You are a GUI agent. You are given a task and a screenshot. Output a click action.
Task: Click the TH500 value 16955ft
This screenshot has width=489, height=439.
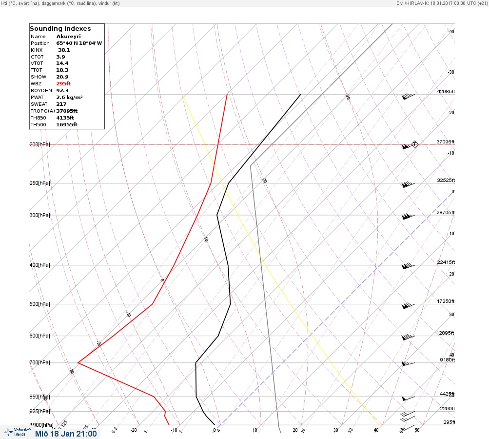[x=67, y=124]
